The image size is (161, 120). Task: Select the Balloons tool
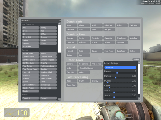(84, 42)
